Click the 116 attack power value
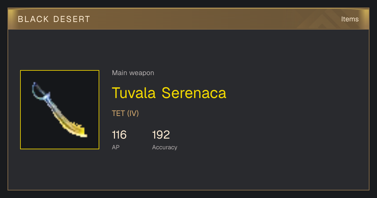377x198 pixels. click(119, 135)
